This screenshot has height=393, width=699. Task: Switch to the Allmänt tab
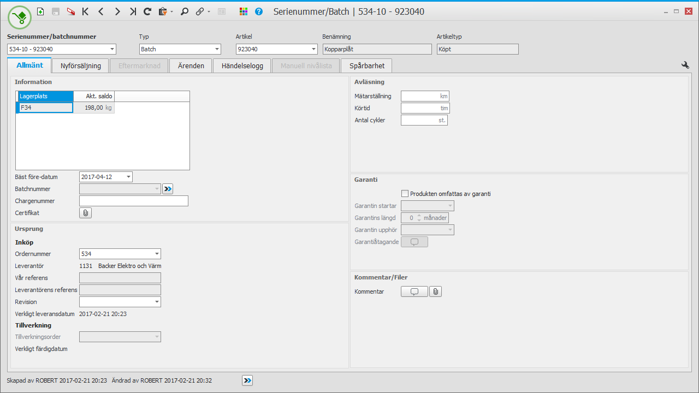coord(29,65)
